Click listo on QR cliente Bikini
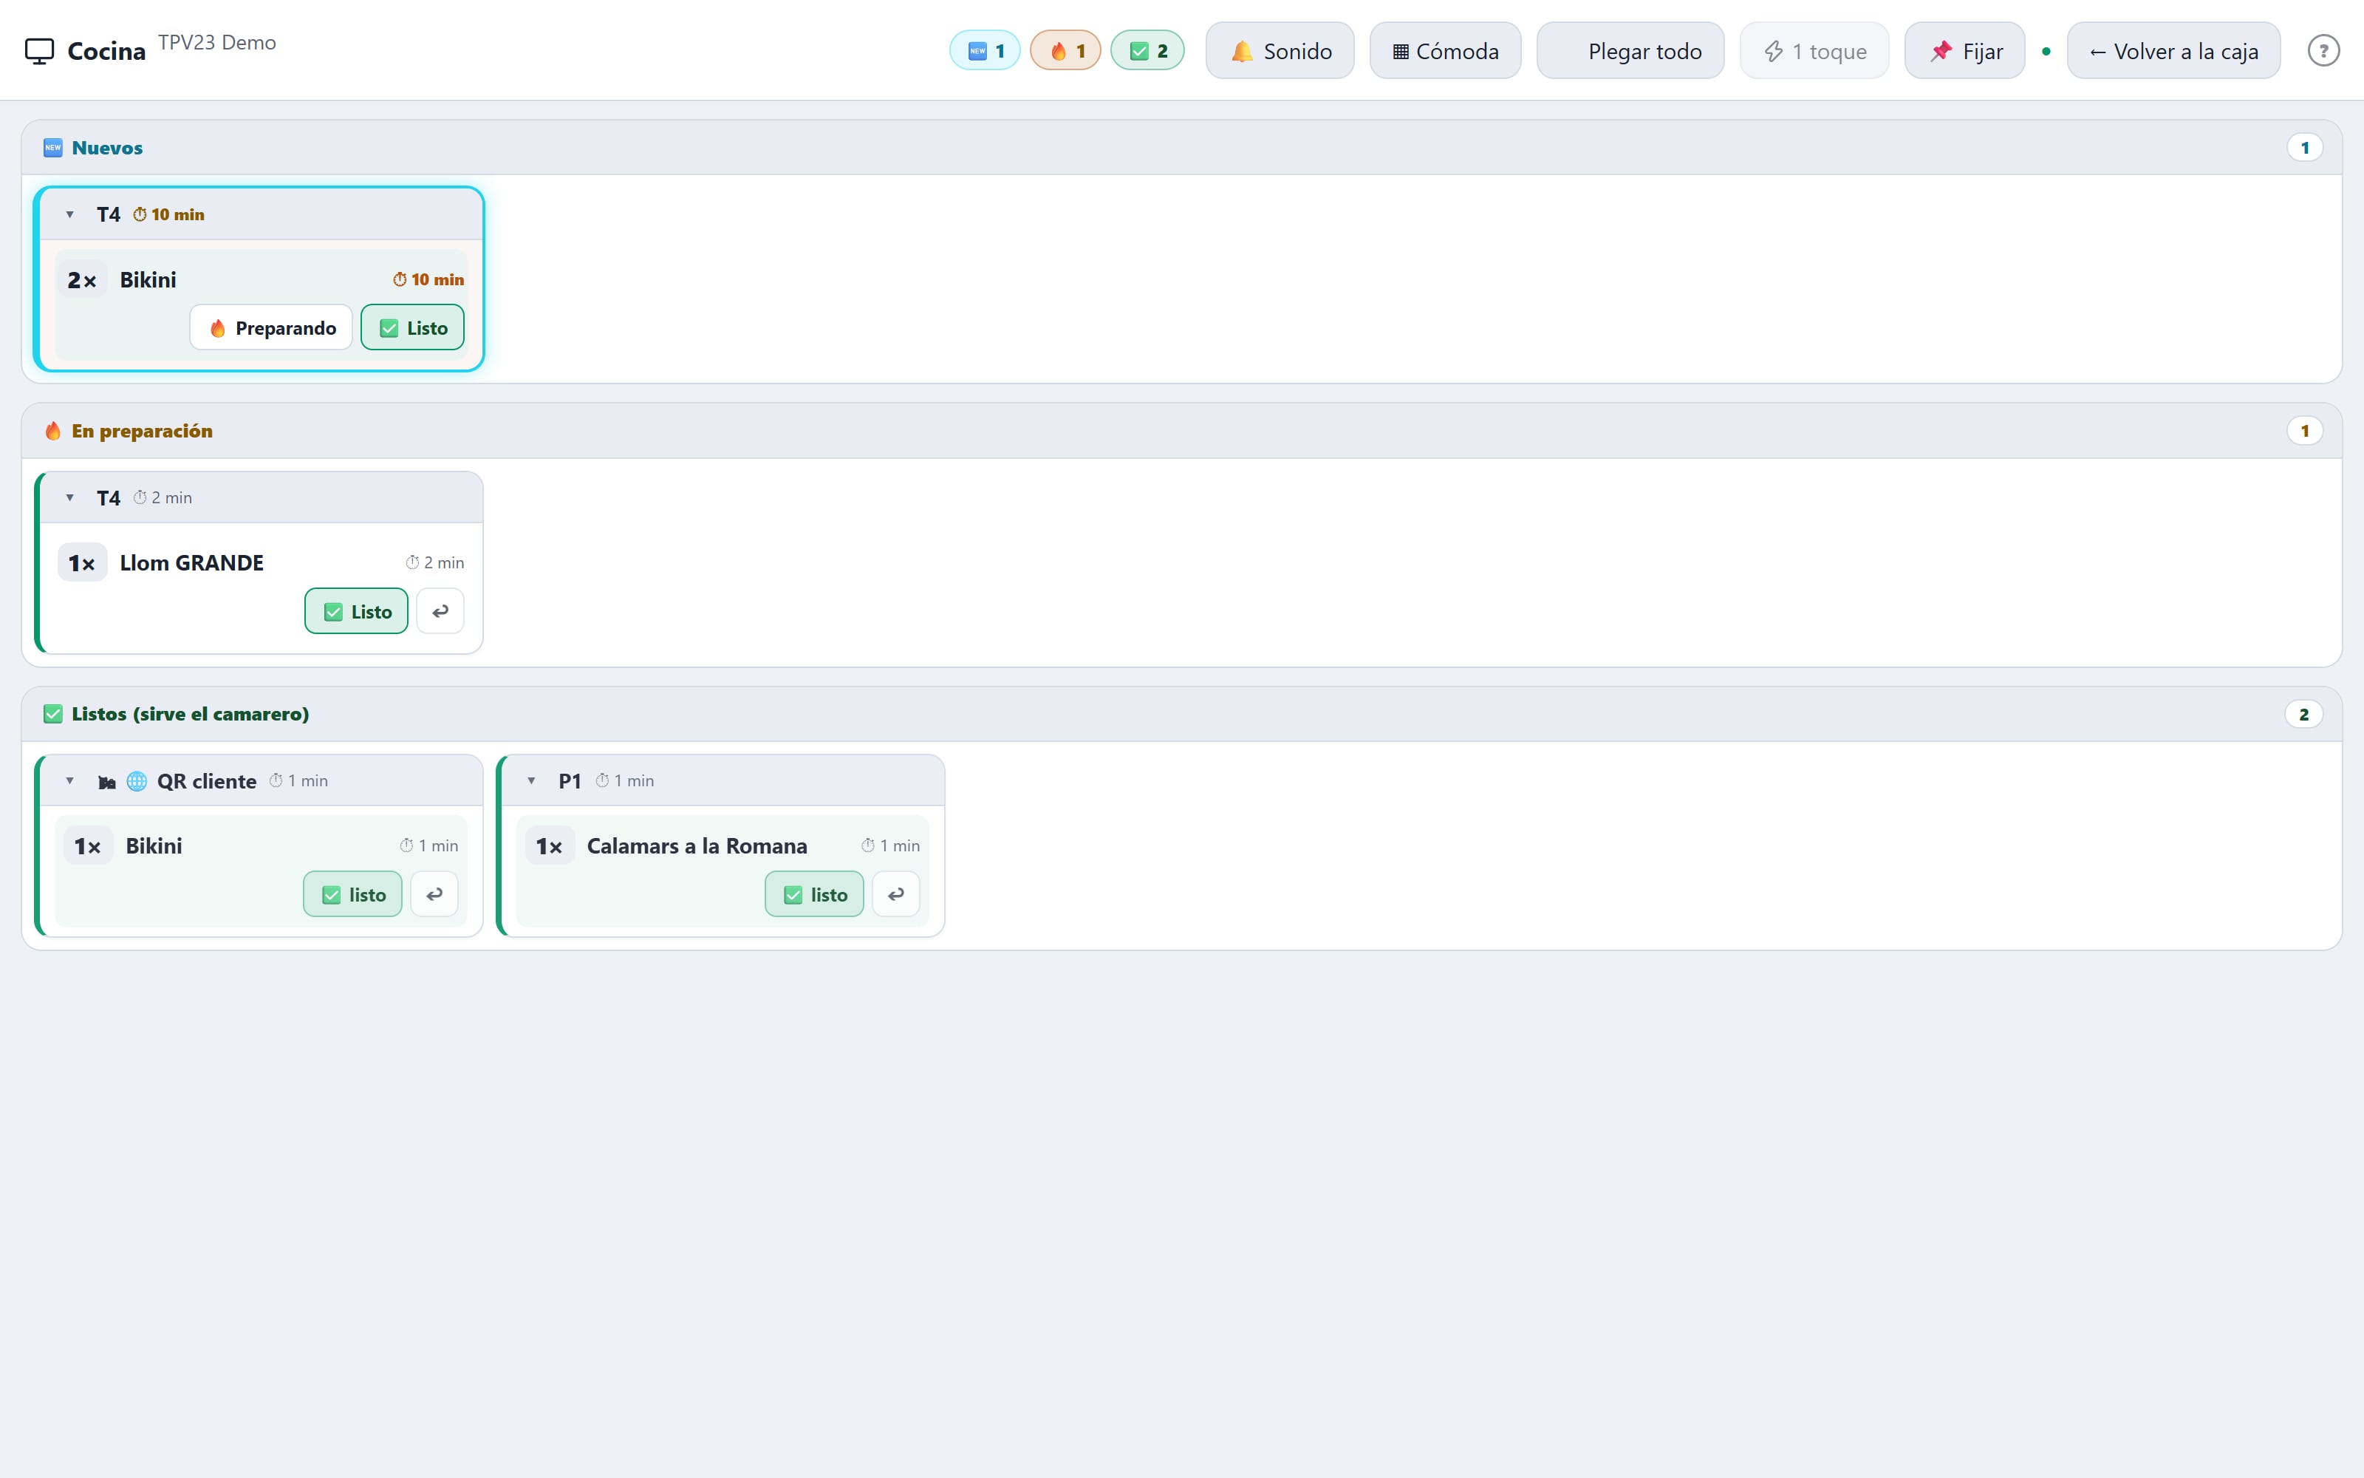 pyautogui.click(x=352, y=894)
